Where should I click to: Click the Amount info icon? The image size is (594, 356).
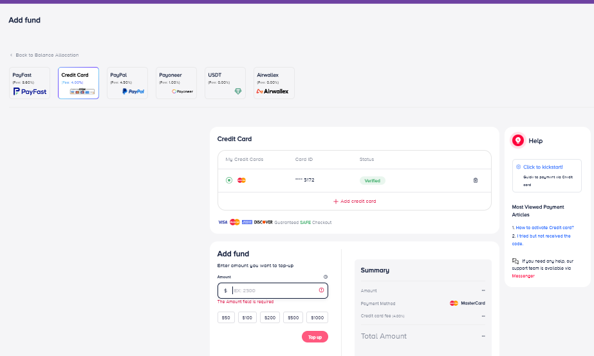(x=325, y=277)
